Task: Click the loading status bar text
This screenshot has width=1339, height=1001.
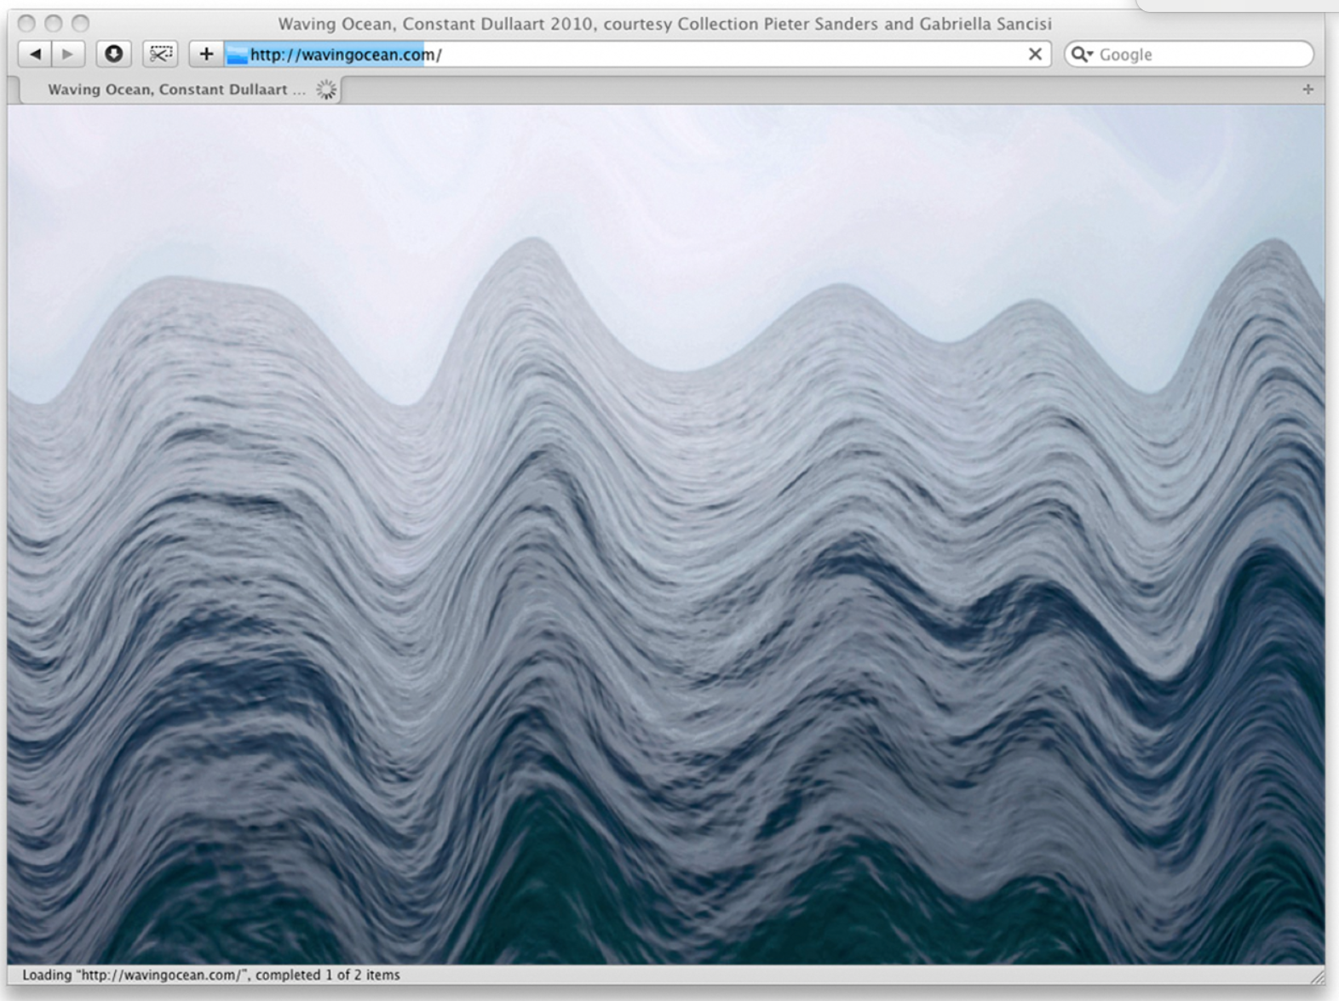Action: (211, 975)
